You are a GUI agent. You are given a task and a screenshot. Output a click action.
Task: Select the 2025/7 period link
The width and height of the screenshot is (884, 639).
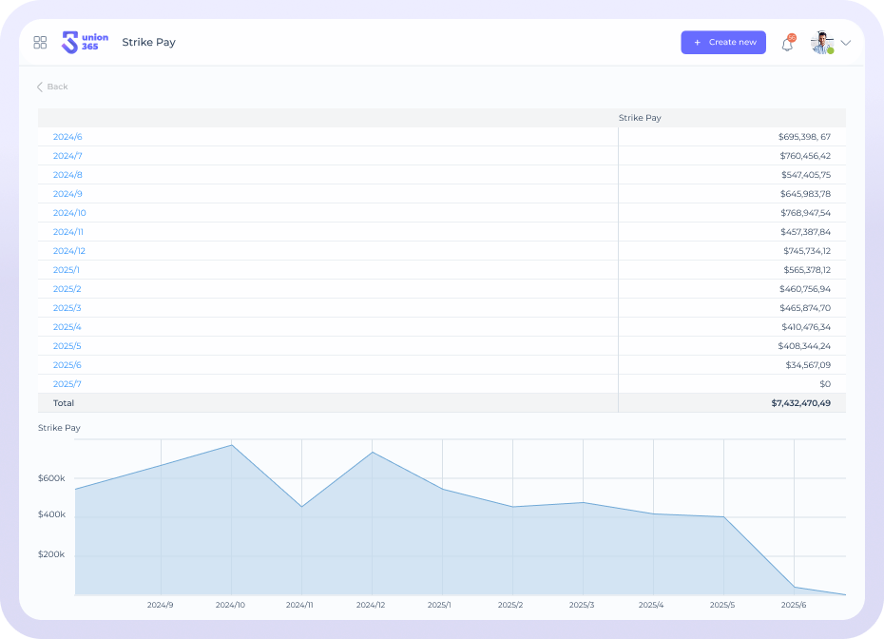67,384
